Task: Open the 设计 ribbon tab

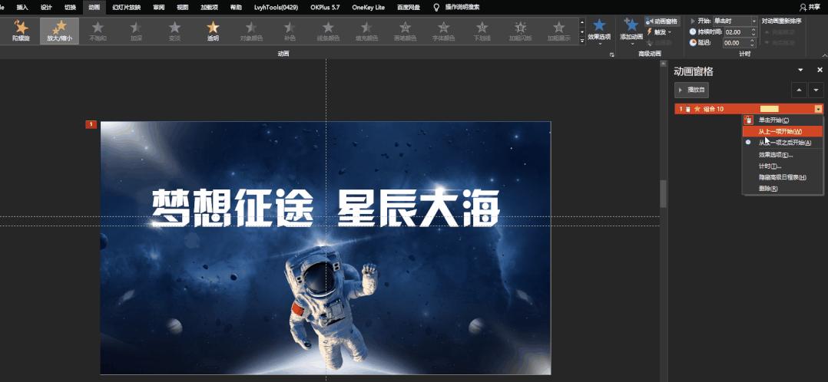Action: tap(46, 8)
